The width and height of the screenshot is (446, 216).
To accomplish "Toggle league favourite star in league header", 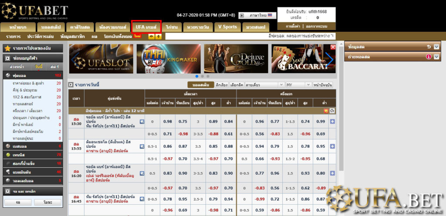I will [326, 111].
